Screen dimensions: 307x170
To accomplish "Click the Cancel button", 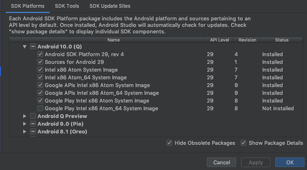I will [x=221, y=163].
